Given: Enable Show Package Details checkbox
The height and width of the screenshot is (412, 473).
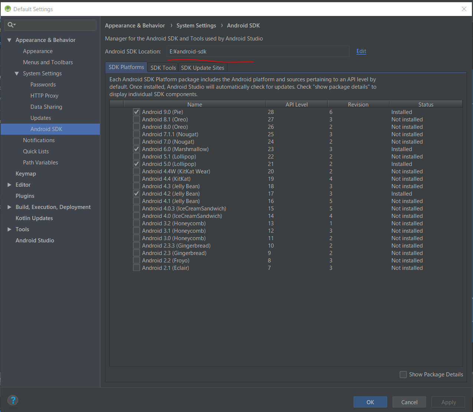Looking at the screenshot, I should (x=403, y=375).
